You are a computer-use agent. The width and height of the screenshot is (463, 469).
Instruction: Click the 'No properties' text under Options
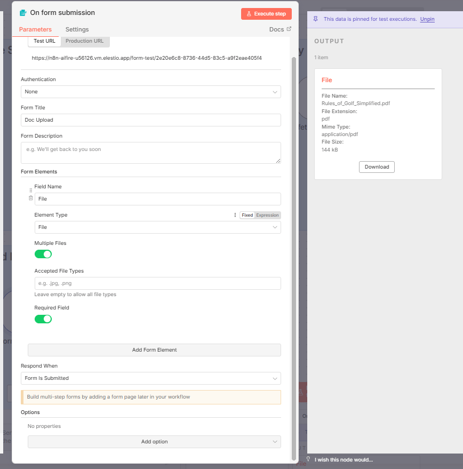[x=44, y=426]
